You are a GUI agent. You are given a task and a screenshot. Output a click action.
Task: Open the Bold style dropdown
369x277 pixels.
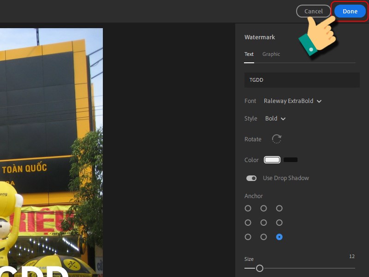[x=275, y=119]
